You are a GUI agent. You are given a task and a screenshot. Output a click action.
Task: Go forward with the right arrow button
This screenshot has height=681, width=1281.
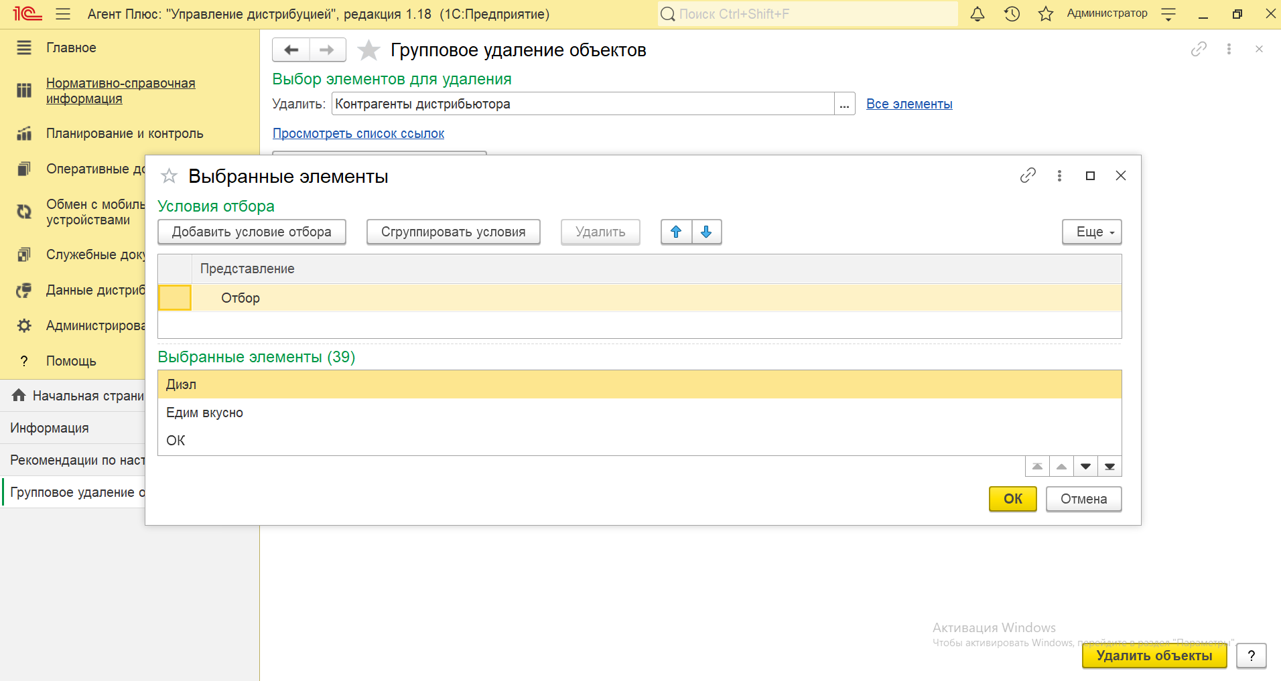(x=327, y=50)
